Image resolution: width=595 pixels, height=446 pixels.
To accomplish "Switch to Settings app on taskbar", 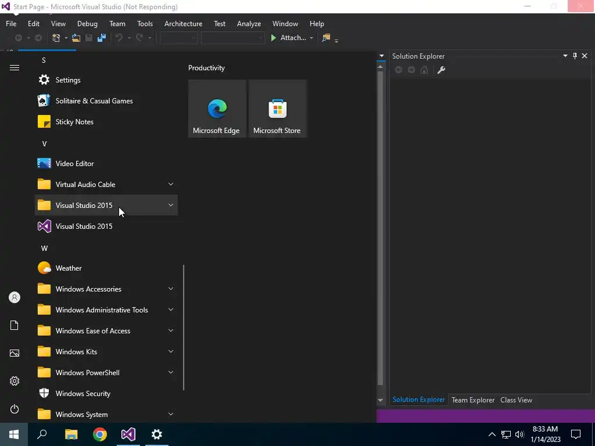I will click(157, 434).
